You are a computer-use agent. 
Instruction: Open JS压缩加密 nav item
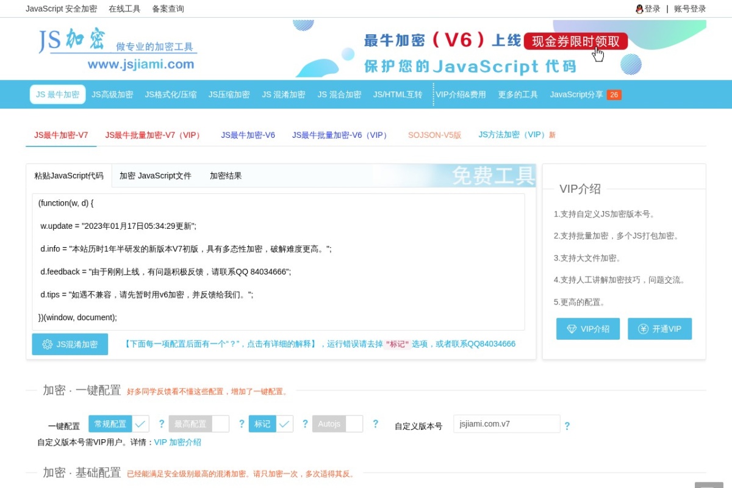point(229,95)
